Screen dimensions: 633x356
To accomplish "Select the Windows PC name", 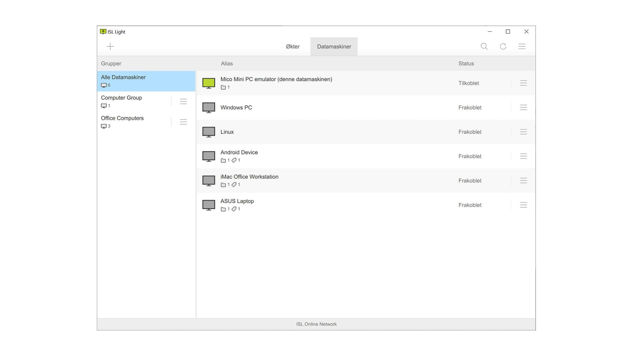I will click(236, 108).
